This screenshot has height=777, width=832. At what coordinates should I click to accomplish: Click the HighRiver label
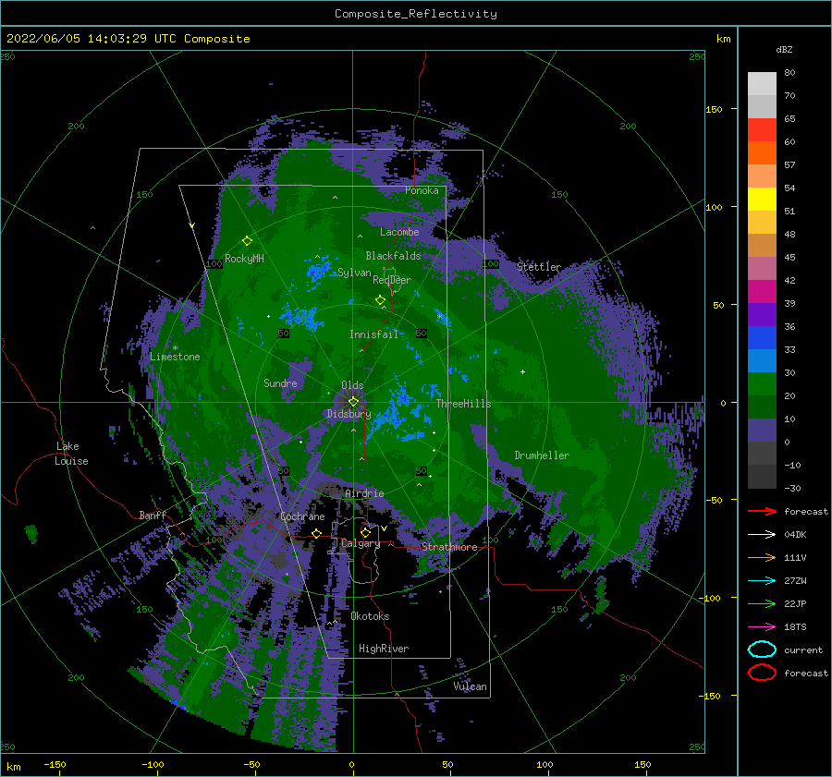tap(384, 649)
